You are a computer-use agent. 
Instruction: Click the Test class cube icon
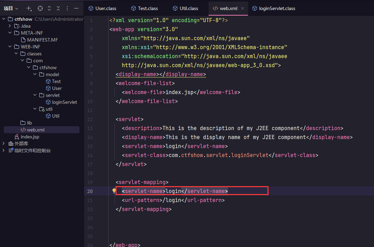coord(48,81)
